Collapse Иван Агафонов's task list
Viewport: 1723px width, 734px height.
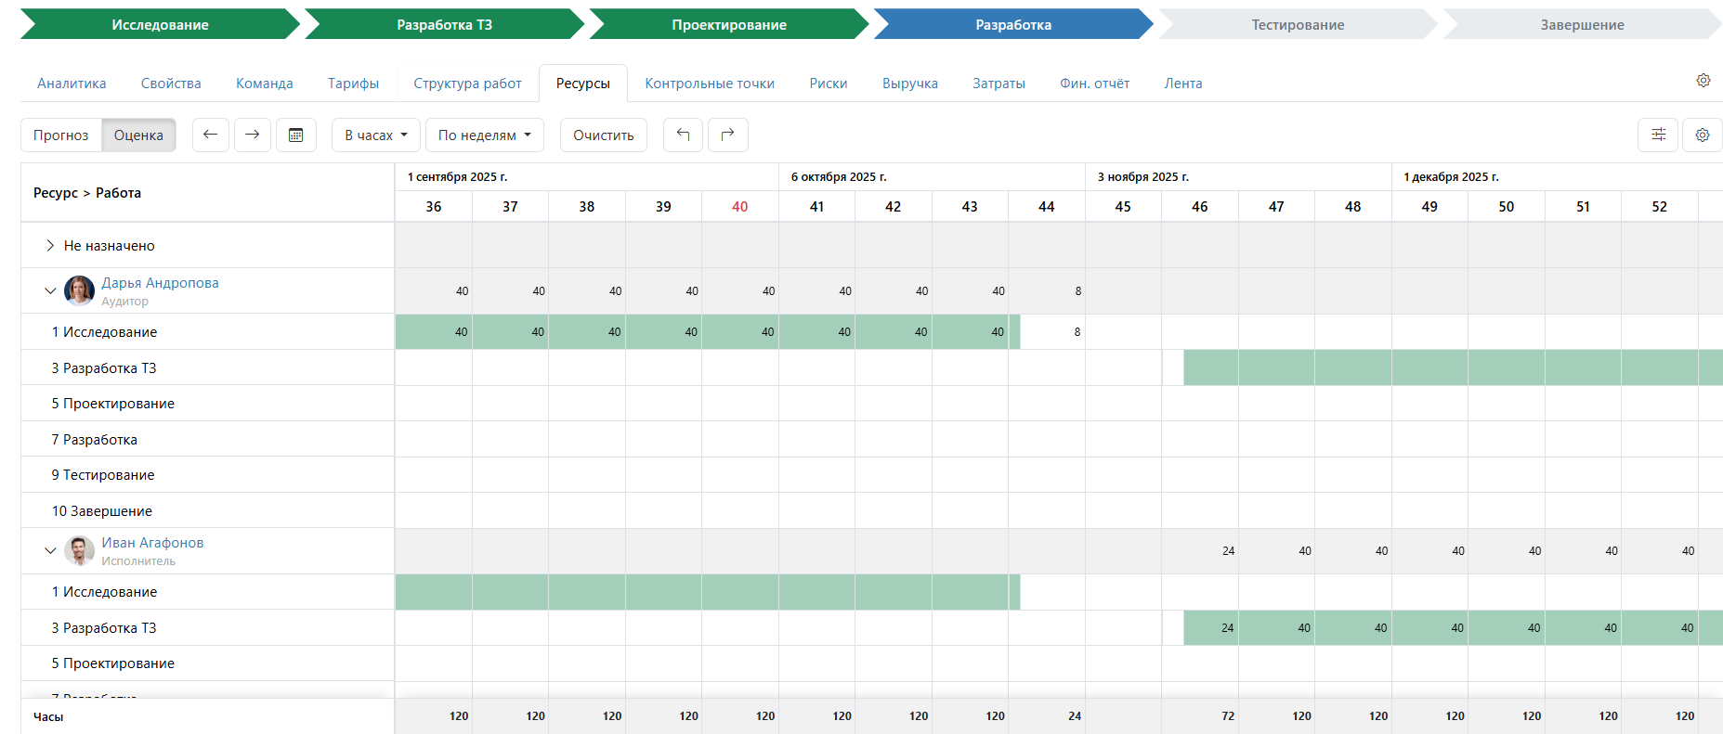pos(50,550)
